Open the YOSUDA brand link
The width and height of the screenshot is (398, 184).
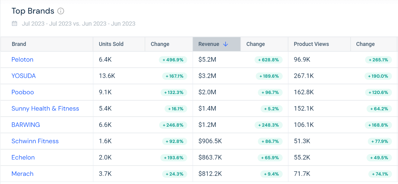[x=24, y=76]
